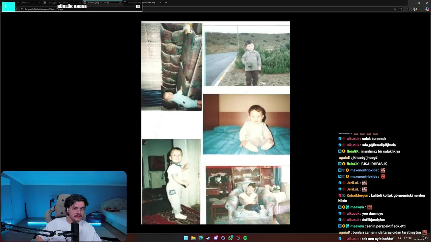This screenshot has width=431, height=242.
Task: Click chat username fleinGK with 'inanılmaz' message
Action: [353, 152]
